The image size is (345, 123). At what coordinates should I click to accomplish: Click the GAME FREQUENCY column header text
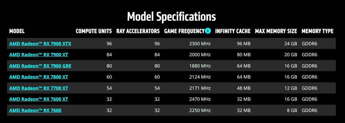click(184, 31)
